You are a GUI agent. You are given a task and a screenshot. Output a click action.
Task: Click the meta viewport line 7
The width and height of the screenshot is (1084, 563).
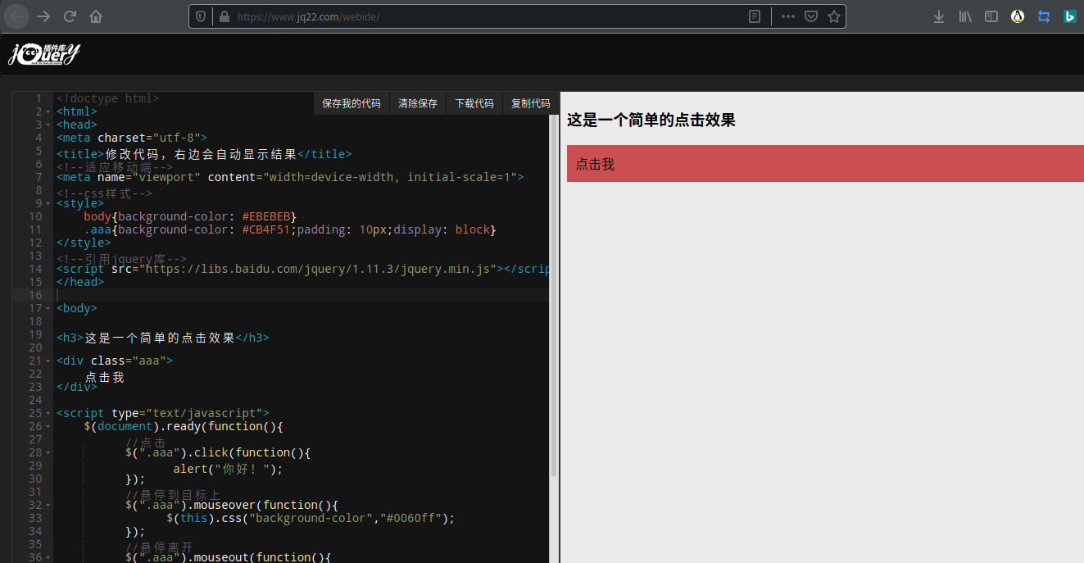[290, 177]
